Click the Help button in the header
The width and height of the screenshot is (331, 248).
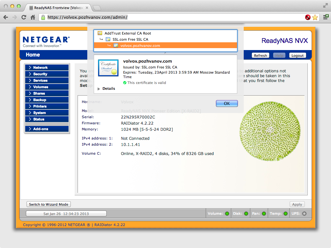coord(279,56)
